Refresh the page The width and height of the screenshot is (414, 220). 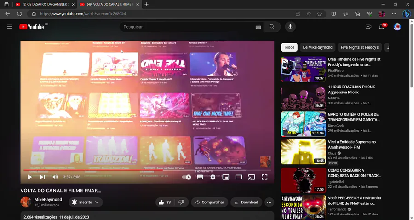(x=19, y=14)
